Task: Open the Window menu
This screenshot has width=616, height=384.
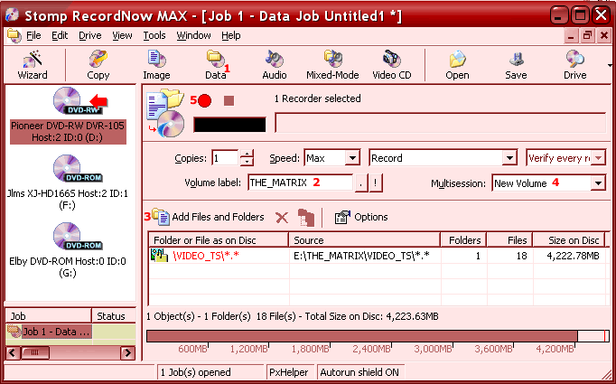Action: [193, 36]
